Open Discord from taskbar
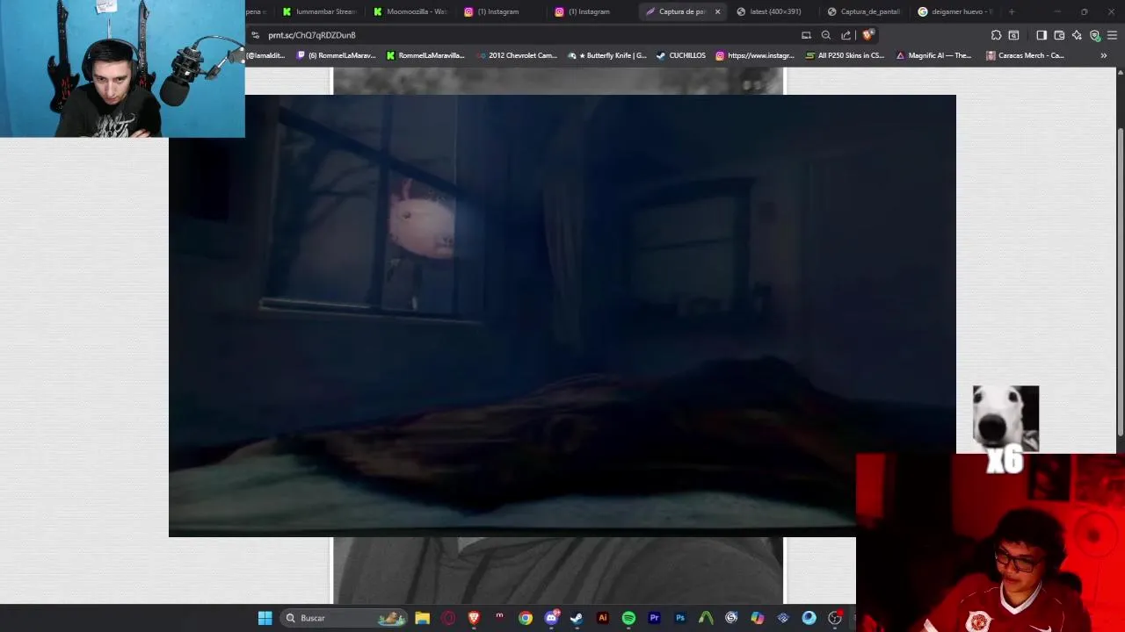The image size is (1125, 632). coord(551,618)
